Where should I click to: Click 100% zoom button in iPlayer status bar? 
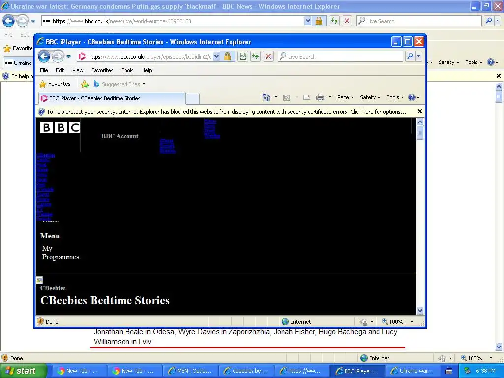click(393, 322)
